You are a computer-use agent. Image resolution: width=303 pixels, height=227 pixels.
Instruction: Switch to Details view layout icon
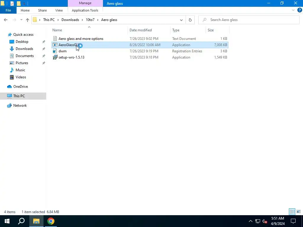coord(292,212)
